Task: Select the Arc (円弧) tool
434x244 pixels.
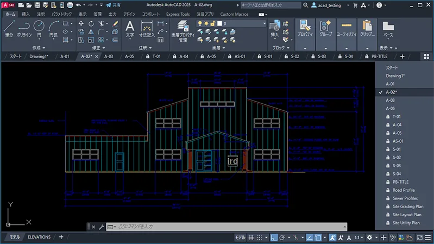Action: click(x=53, y=29)
